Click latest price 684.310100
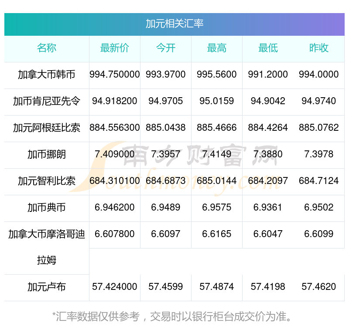The image size is (349, 330). (x=115, y=181)
